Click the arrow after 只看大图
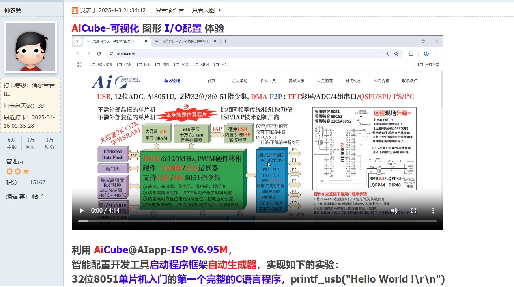This screenshot has width=514, height=287. [x=220, y=10]
